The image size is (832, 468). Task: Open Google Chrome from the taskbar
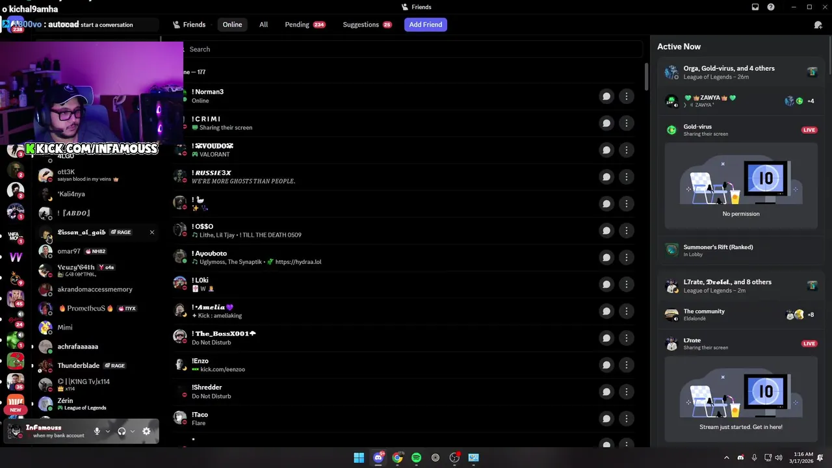pyautogui.click(x=397, y=458)
